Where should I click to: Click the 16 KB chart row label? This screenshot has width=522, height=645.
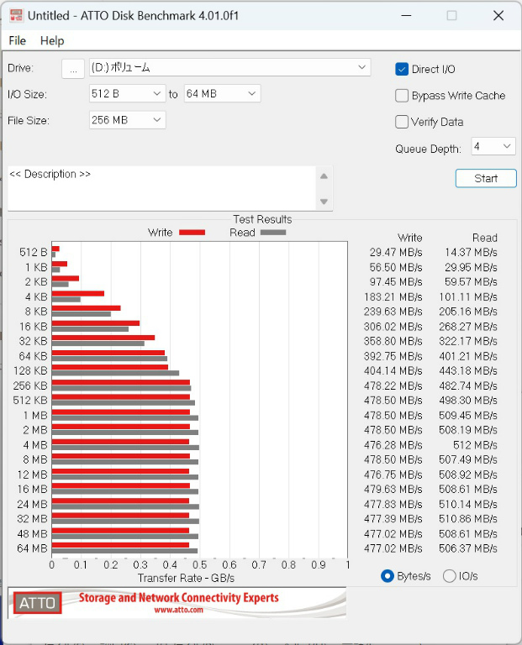click(x=34, y=326)
